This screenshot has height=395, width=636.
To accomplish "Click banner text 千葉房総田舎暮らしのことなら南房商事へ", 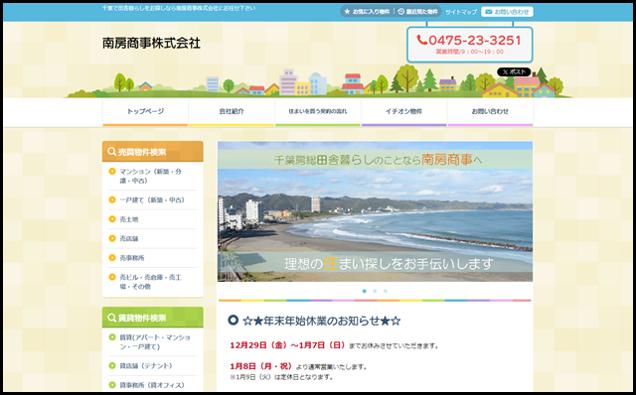I will [x=378, y=160].
